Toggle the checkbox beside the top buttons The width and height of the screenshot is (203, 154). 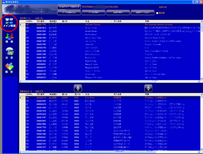(157, 13)
